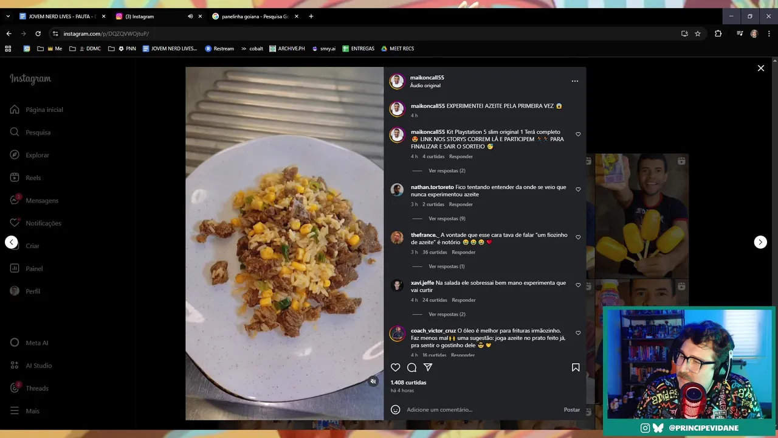Open the three-dots post options menu
The image size is (778, 438).
[575, 81]
